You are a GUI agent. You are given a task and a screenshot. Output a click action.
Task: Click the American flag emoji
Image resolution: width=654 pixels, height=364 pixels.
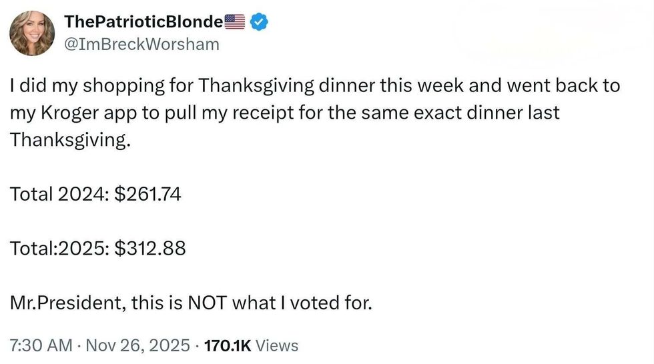235,22
